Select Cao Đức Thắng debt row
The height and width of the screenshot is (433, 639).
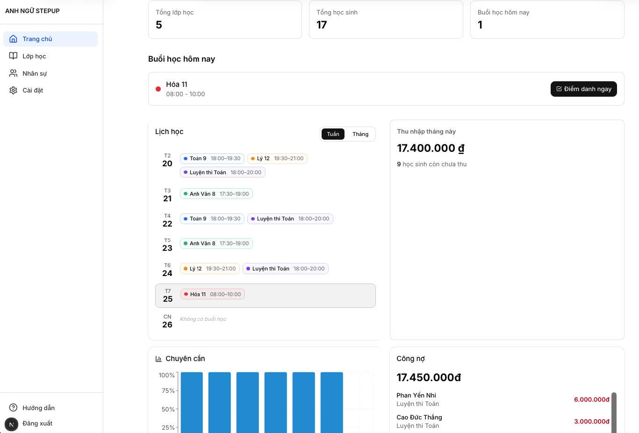point(503,421)
